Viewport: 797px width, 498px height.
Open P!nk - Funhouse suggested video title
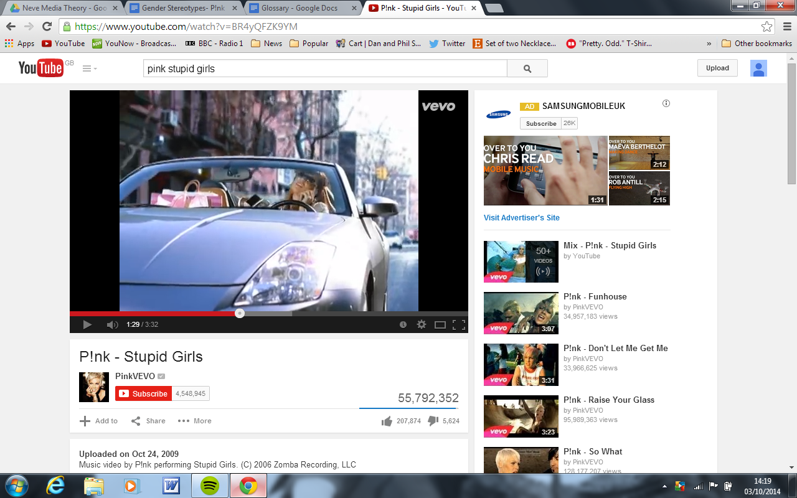595,297
